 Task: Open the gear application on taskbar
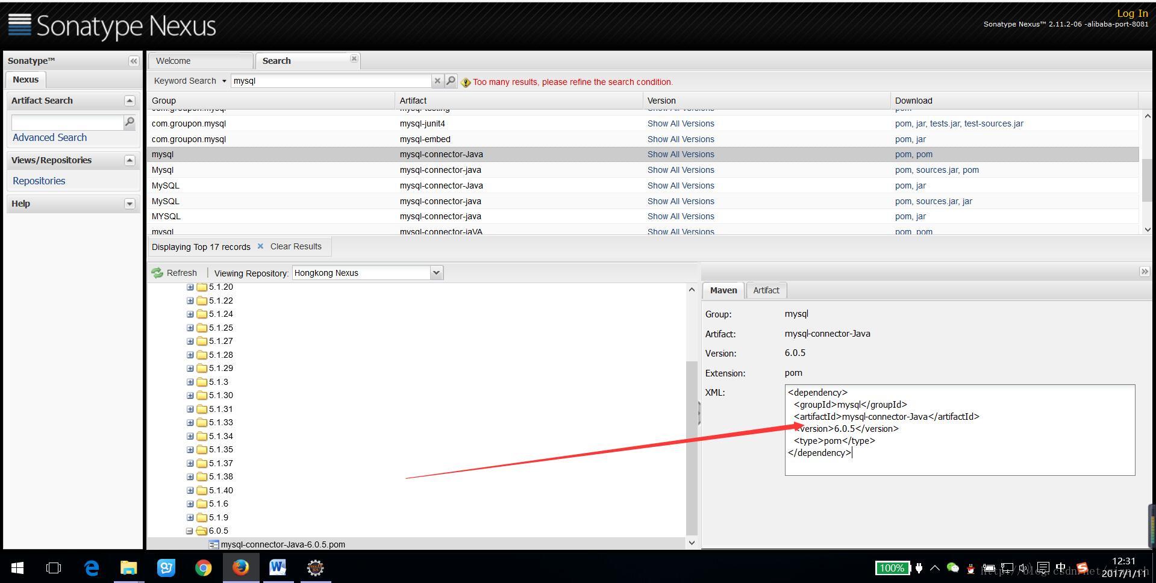(315, 568)
